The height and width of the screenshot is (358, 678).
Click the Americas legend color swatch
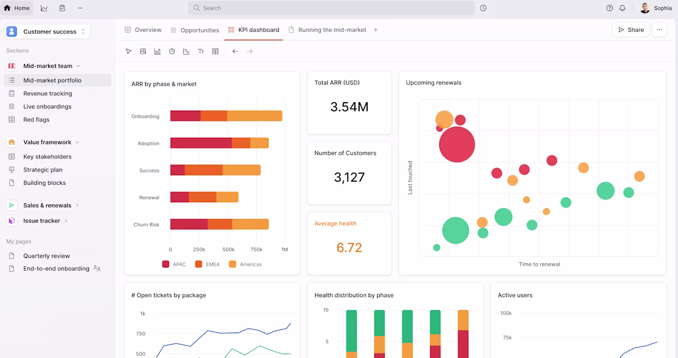[x=233, y=264]
